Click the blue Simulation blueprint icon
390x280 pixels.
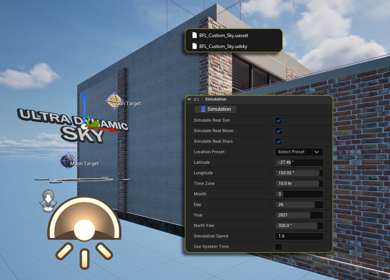click(203, 109)
